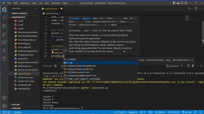Viewport: 204px width, 114px height.
Task: Show next signature with down arrow
Action: point(66,53)
